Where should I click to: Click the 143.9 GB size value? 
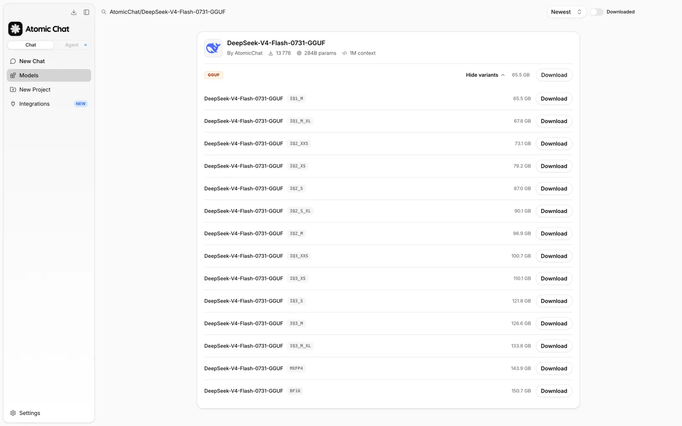(521, 368)
